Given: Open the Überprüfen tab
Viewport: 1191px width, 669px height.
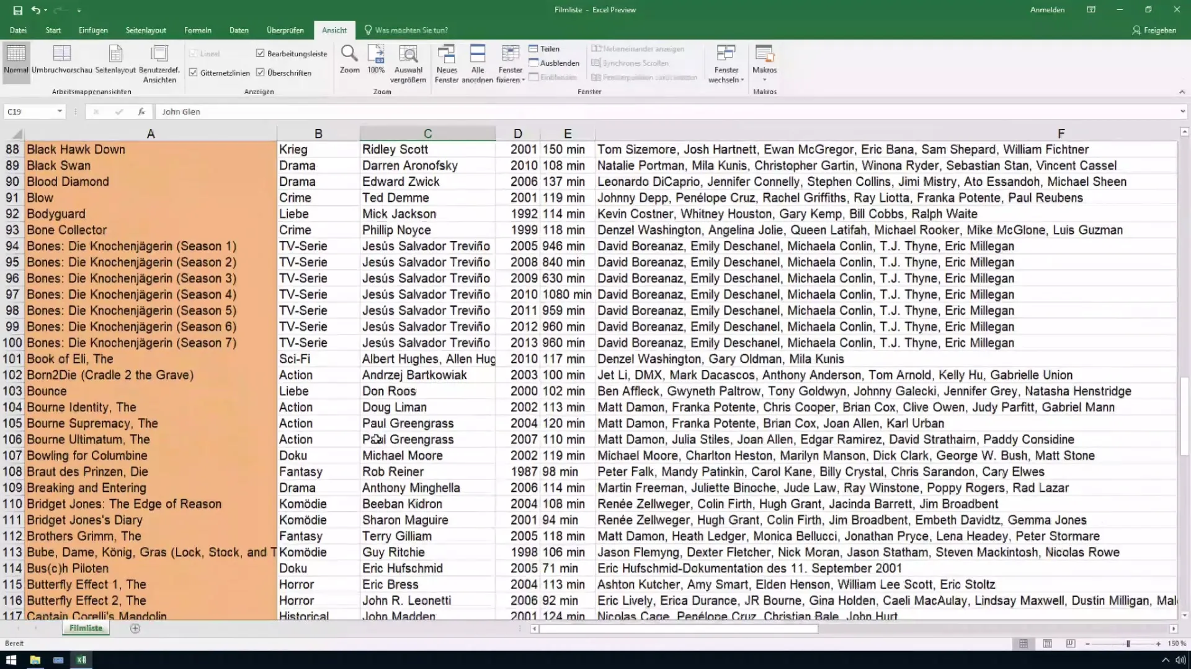Looking at the screenshot, I should [x=285, y=30].
